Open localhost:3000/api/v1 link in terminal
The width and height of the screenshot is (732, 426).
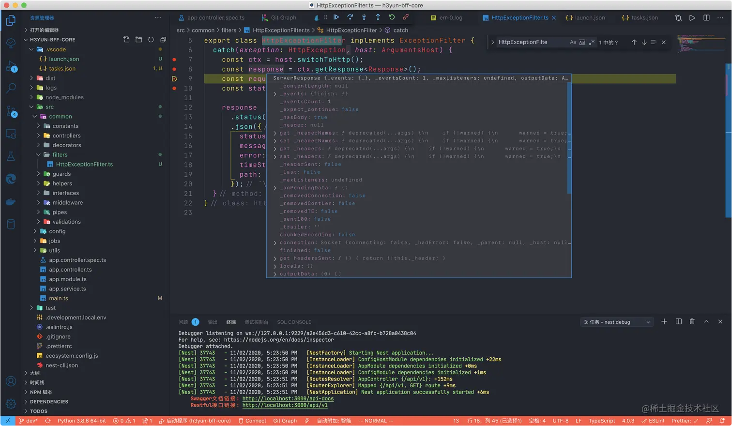[285, 405]
